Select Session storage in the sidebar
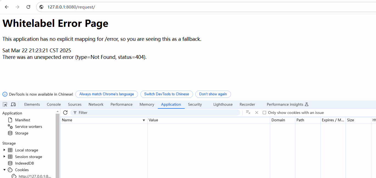376x178 pixels. coord(29,157)
